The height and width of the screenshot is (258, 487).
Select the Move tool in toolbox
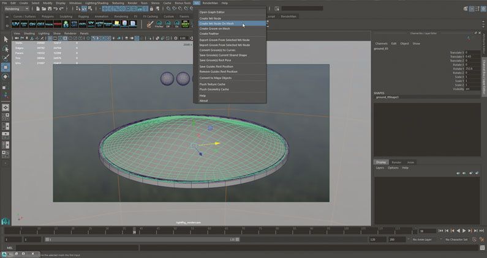(x=6, y=67)
